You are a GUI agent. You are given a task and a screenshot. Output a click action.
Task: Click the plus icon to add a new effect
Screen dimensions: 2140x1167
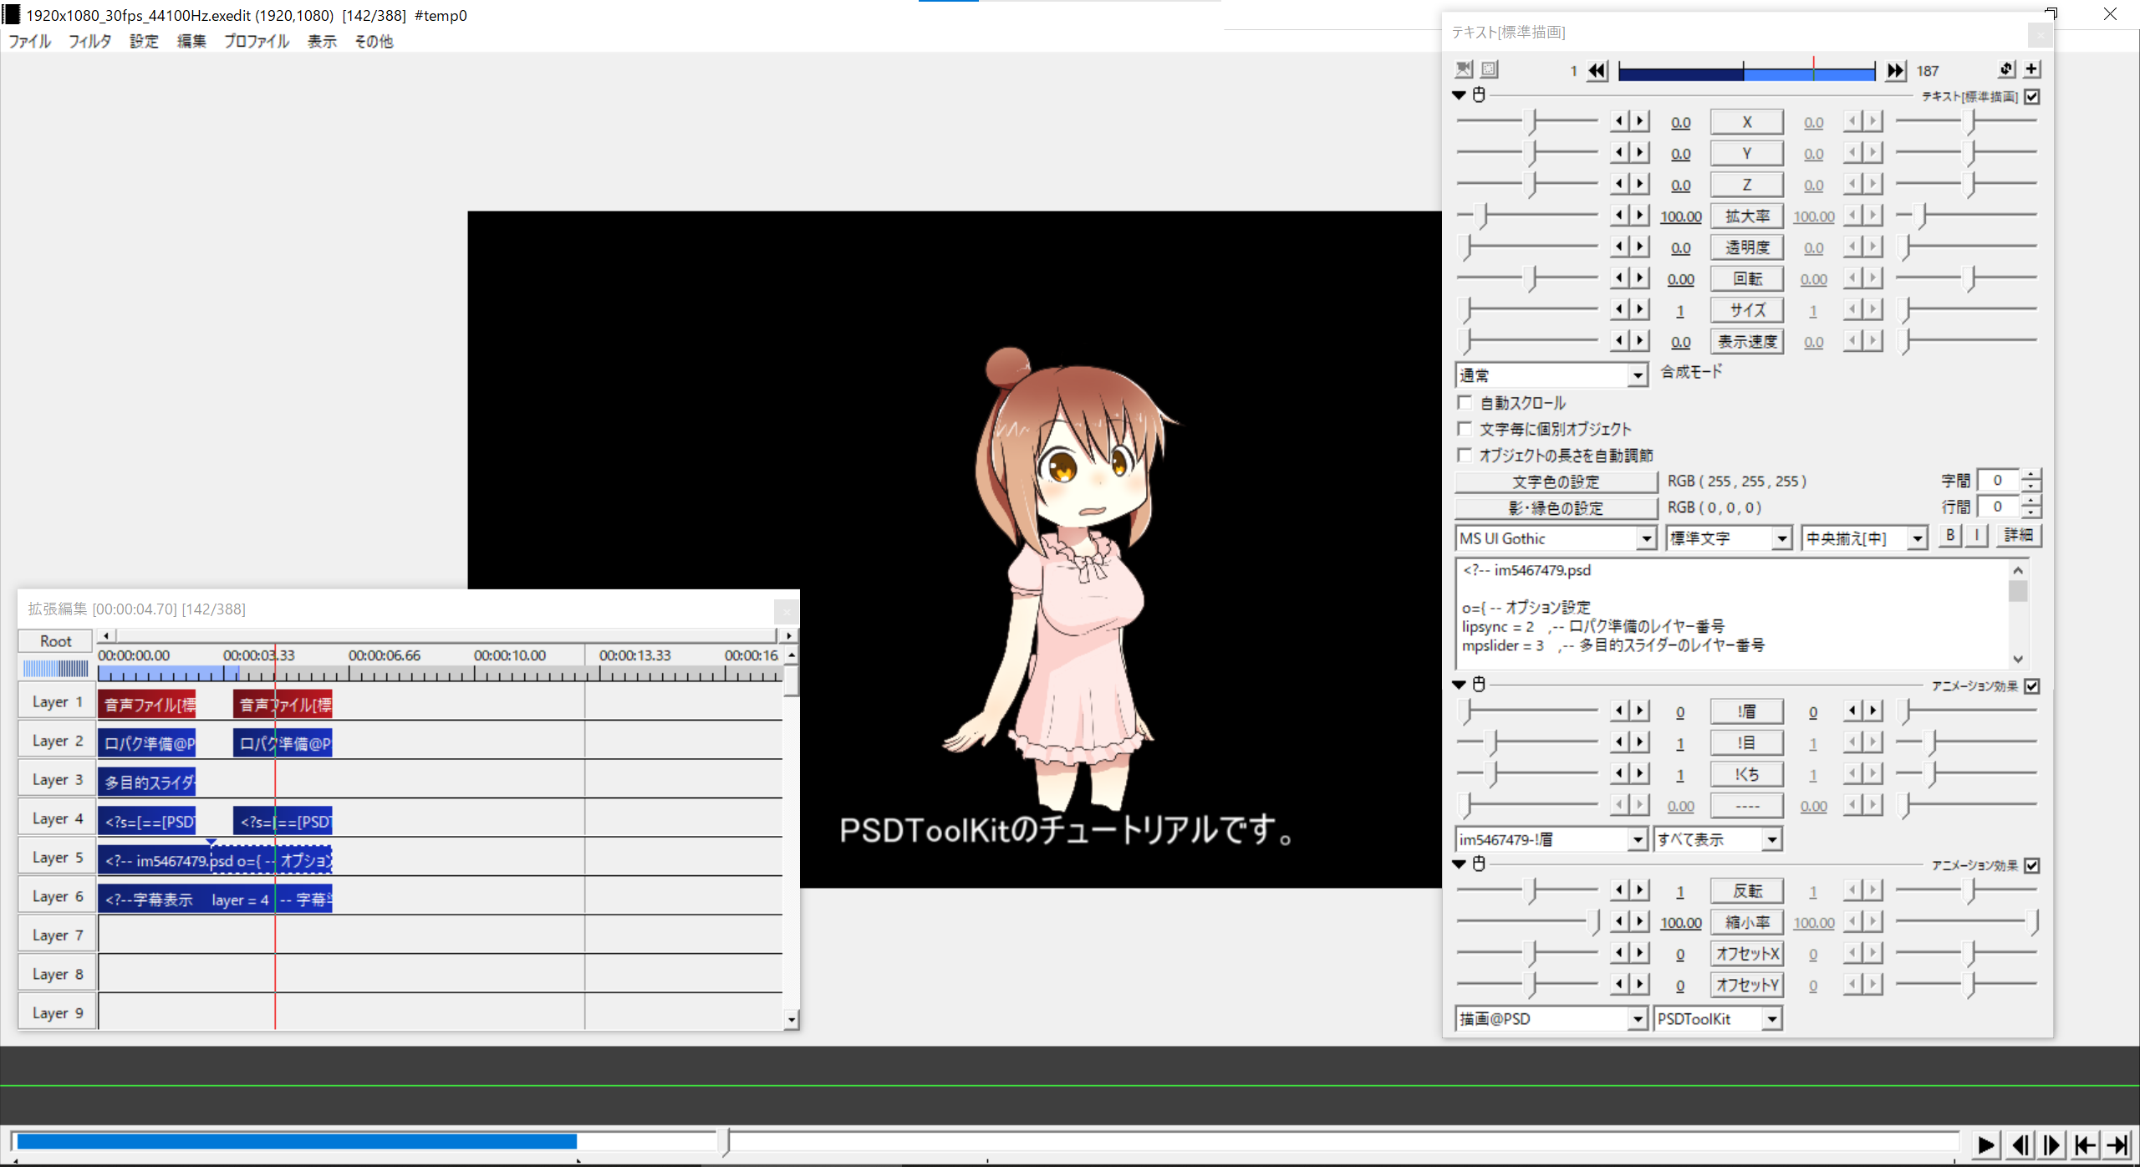click(x=2033, y=70)
